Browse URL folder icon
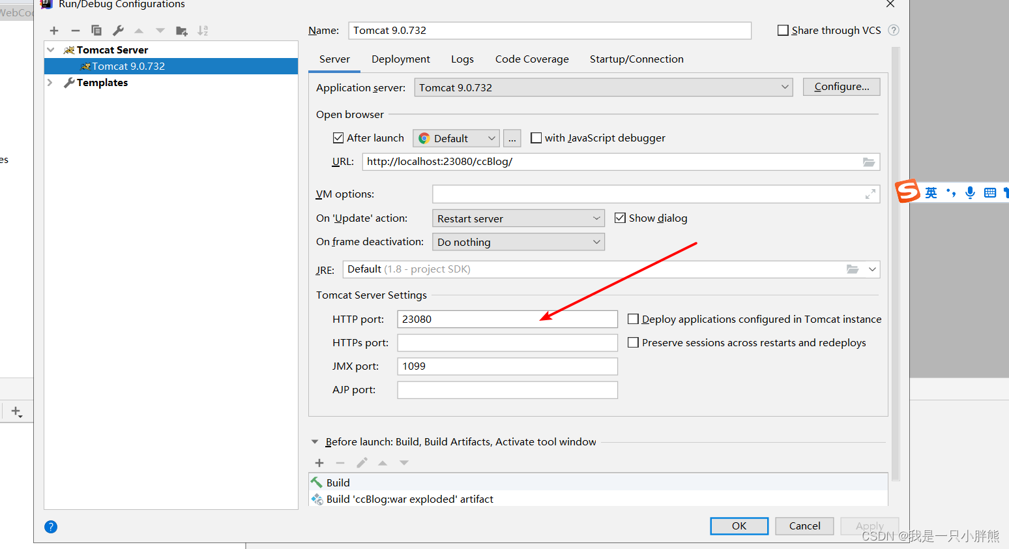This screenshot has width=1009, height=549. [x=869, y=162]
